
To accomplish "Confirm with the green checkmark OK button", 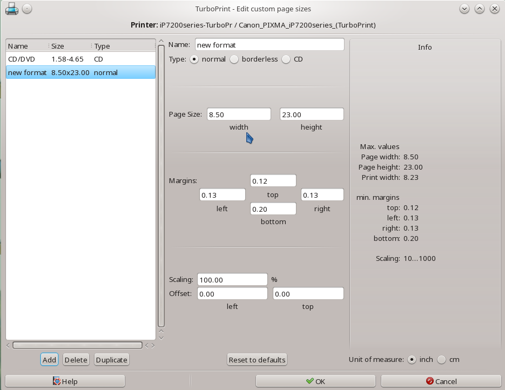I will tap(315, 381).
